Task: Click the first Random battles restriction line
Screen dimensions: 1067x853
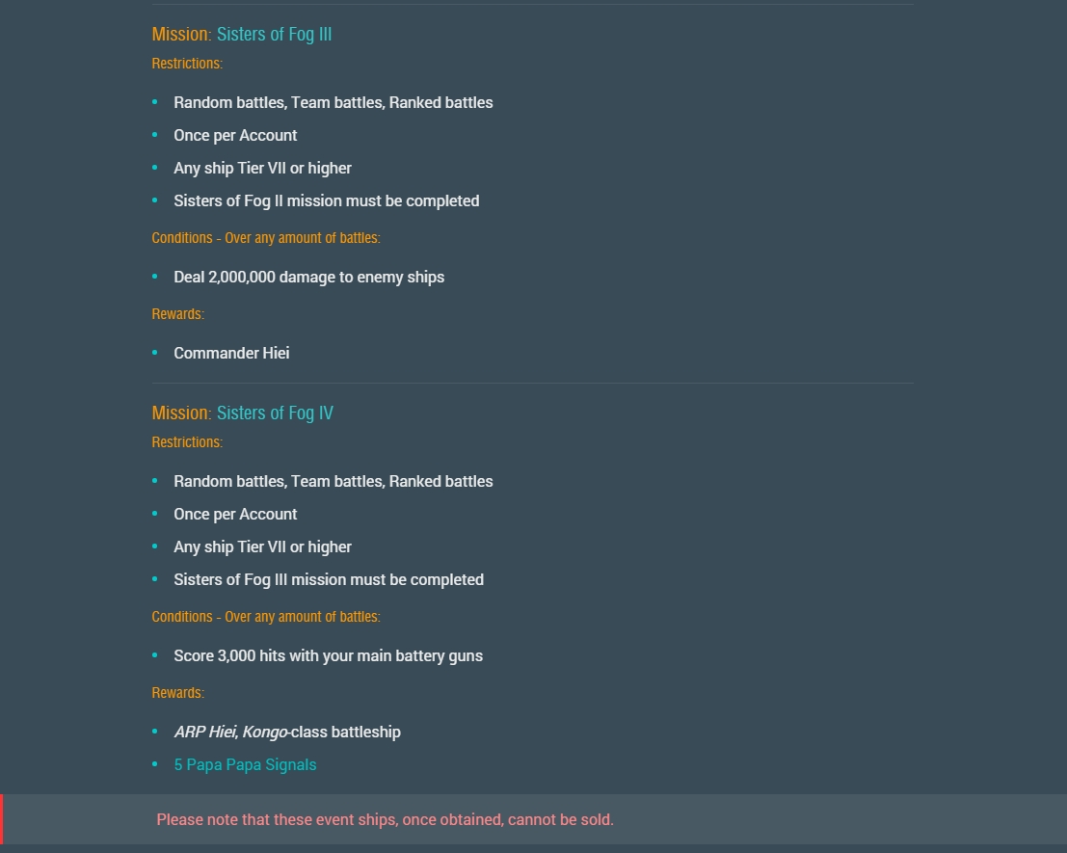Action: (x=333, y=103)
